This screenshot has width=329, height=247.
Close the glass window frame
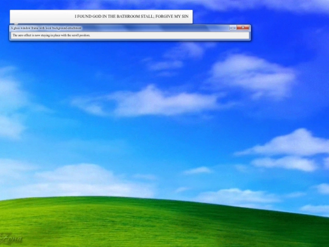(x=242, y=27)
